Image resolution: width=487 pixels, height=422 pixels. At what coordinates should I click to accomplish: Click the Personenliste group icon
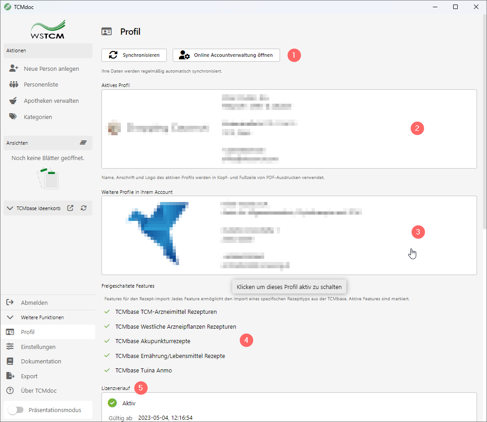pyautogui.click(x=14, y=85)
